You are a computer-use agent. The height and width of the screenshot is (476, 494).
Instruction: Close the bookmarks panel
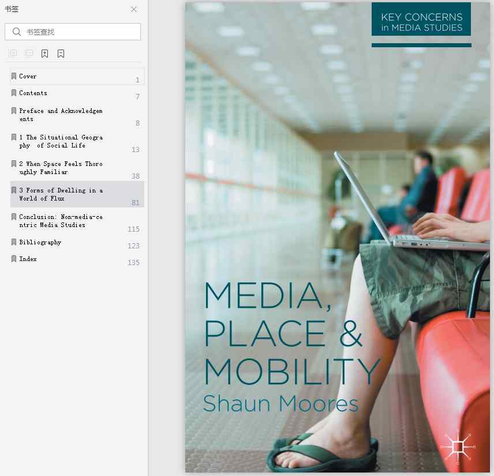134,9
